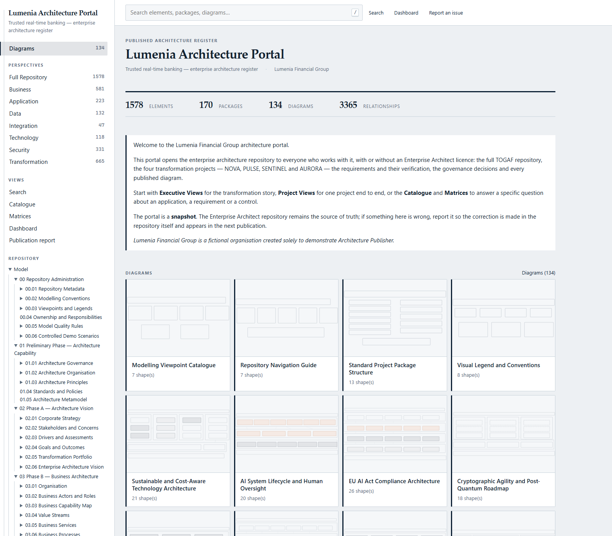Open the Matrices view in sidebar

click(x=20, y=216)
